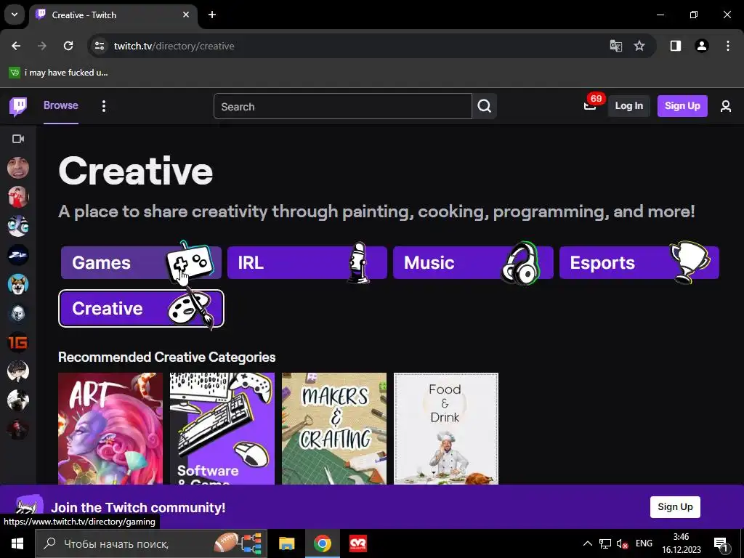Open the ZV logo sidebar channel avatar

coord(18,255)
